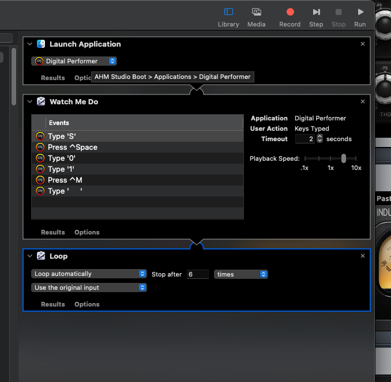
Task: Open the Digital Performer application dropdown
Action: (x=74, y=61)
